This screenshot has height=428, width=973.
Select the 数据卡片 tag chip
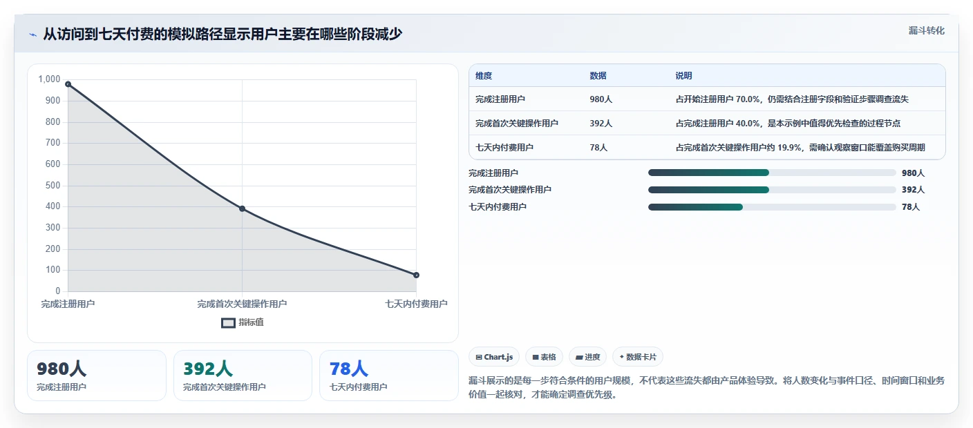638,357
